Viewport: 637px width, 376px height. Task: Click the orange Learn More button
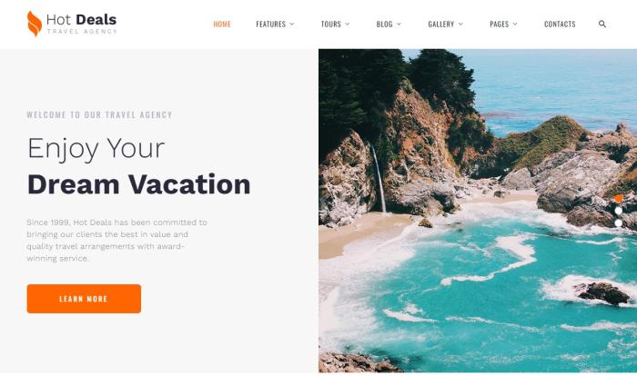[84, 299]
